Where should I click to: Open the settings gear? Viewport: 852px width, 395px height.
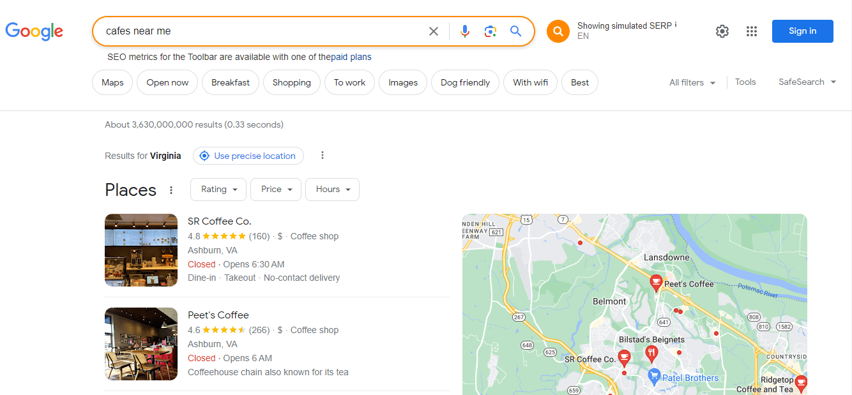[x=722, y=31]
